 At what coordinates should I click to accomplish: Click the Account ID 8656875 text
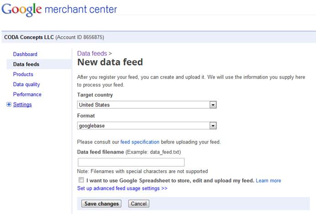80,37
